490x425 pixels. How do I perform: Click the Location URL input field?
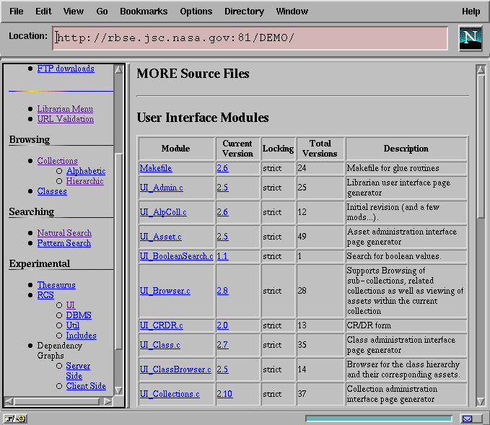coord(250,38)
